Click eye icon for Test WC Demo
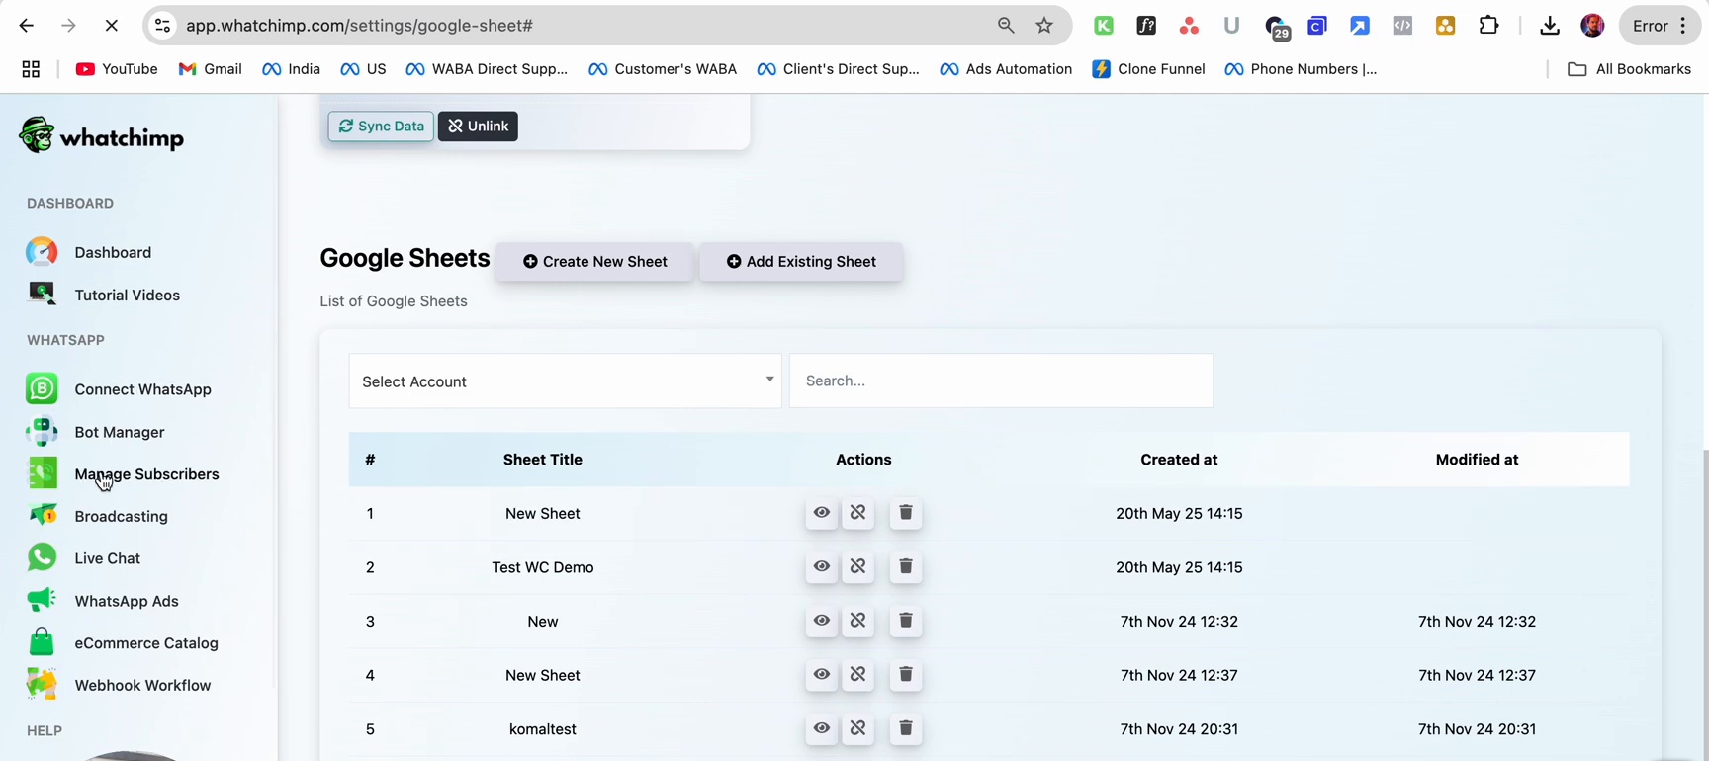The height and width of the screenshot is (761, 1709). click(x=821, y=567)
